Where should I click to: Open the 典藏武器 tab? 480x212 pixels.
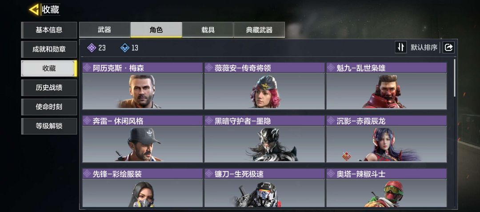click(259, 30)
